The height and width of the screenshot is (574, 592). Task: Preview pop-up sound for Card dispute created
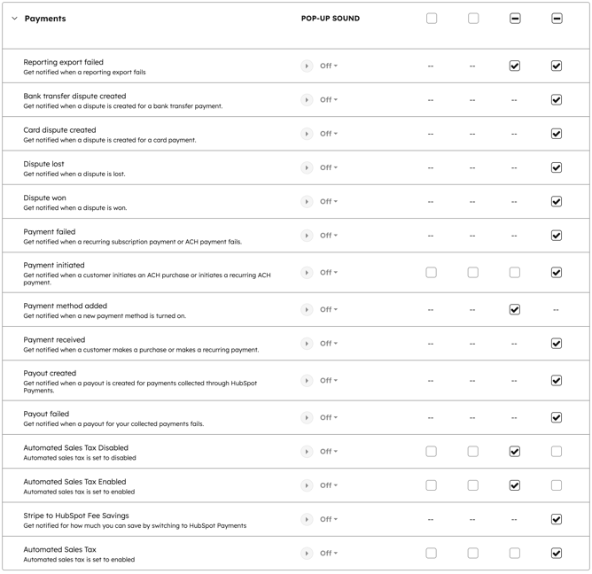[x=307, y=134]
